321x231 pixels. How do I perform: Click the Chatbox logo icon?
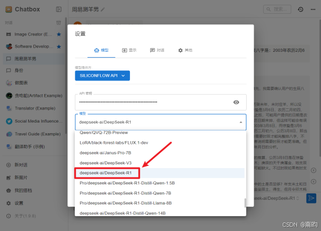[8, 10]
